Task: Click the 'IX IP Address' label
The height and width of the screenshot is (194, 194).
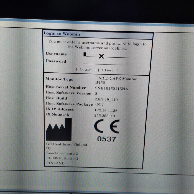Action: [60, 109]
